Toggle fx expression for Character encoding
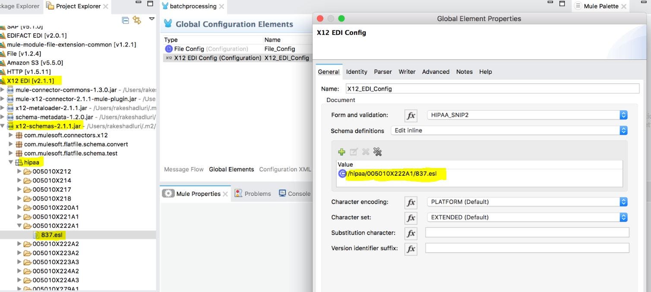The image size is (651, 292). click(x=411, y=202)
